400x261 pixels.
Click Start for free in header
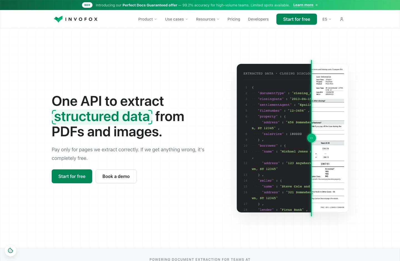pos(297,19)
